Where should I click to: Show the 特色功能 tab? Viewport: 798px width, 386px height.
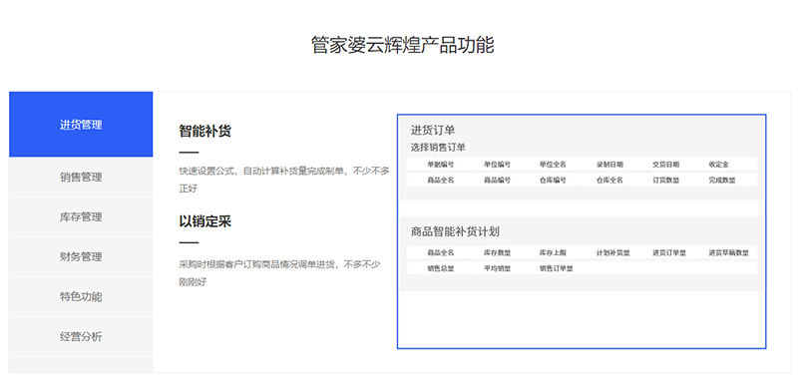[81, 296]
